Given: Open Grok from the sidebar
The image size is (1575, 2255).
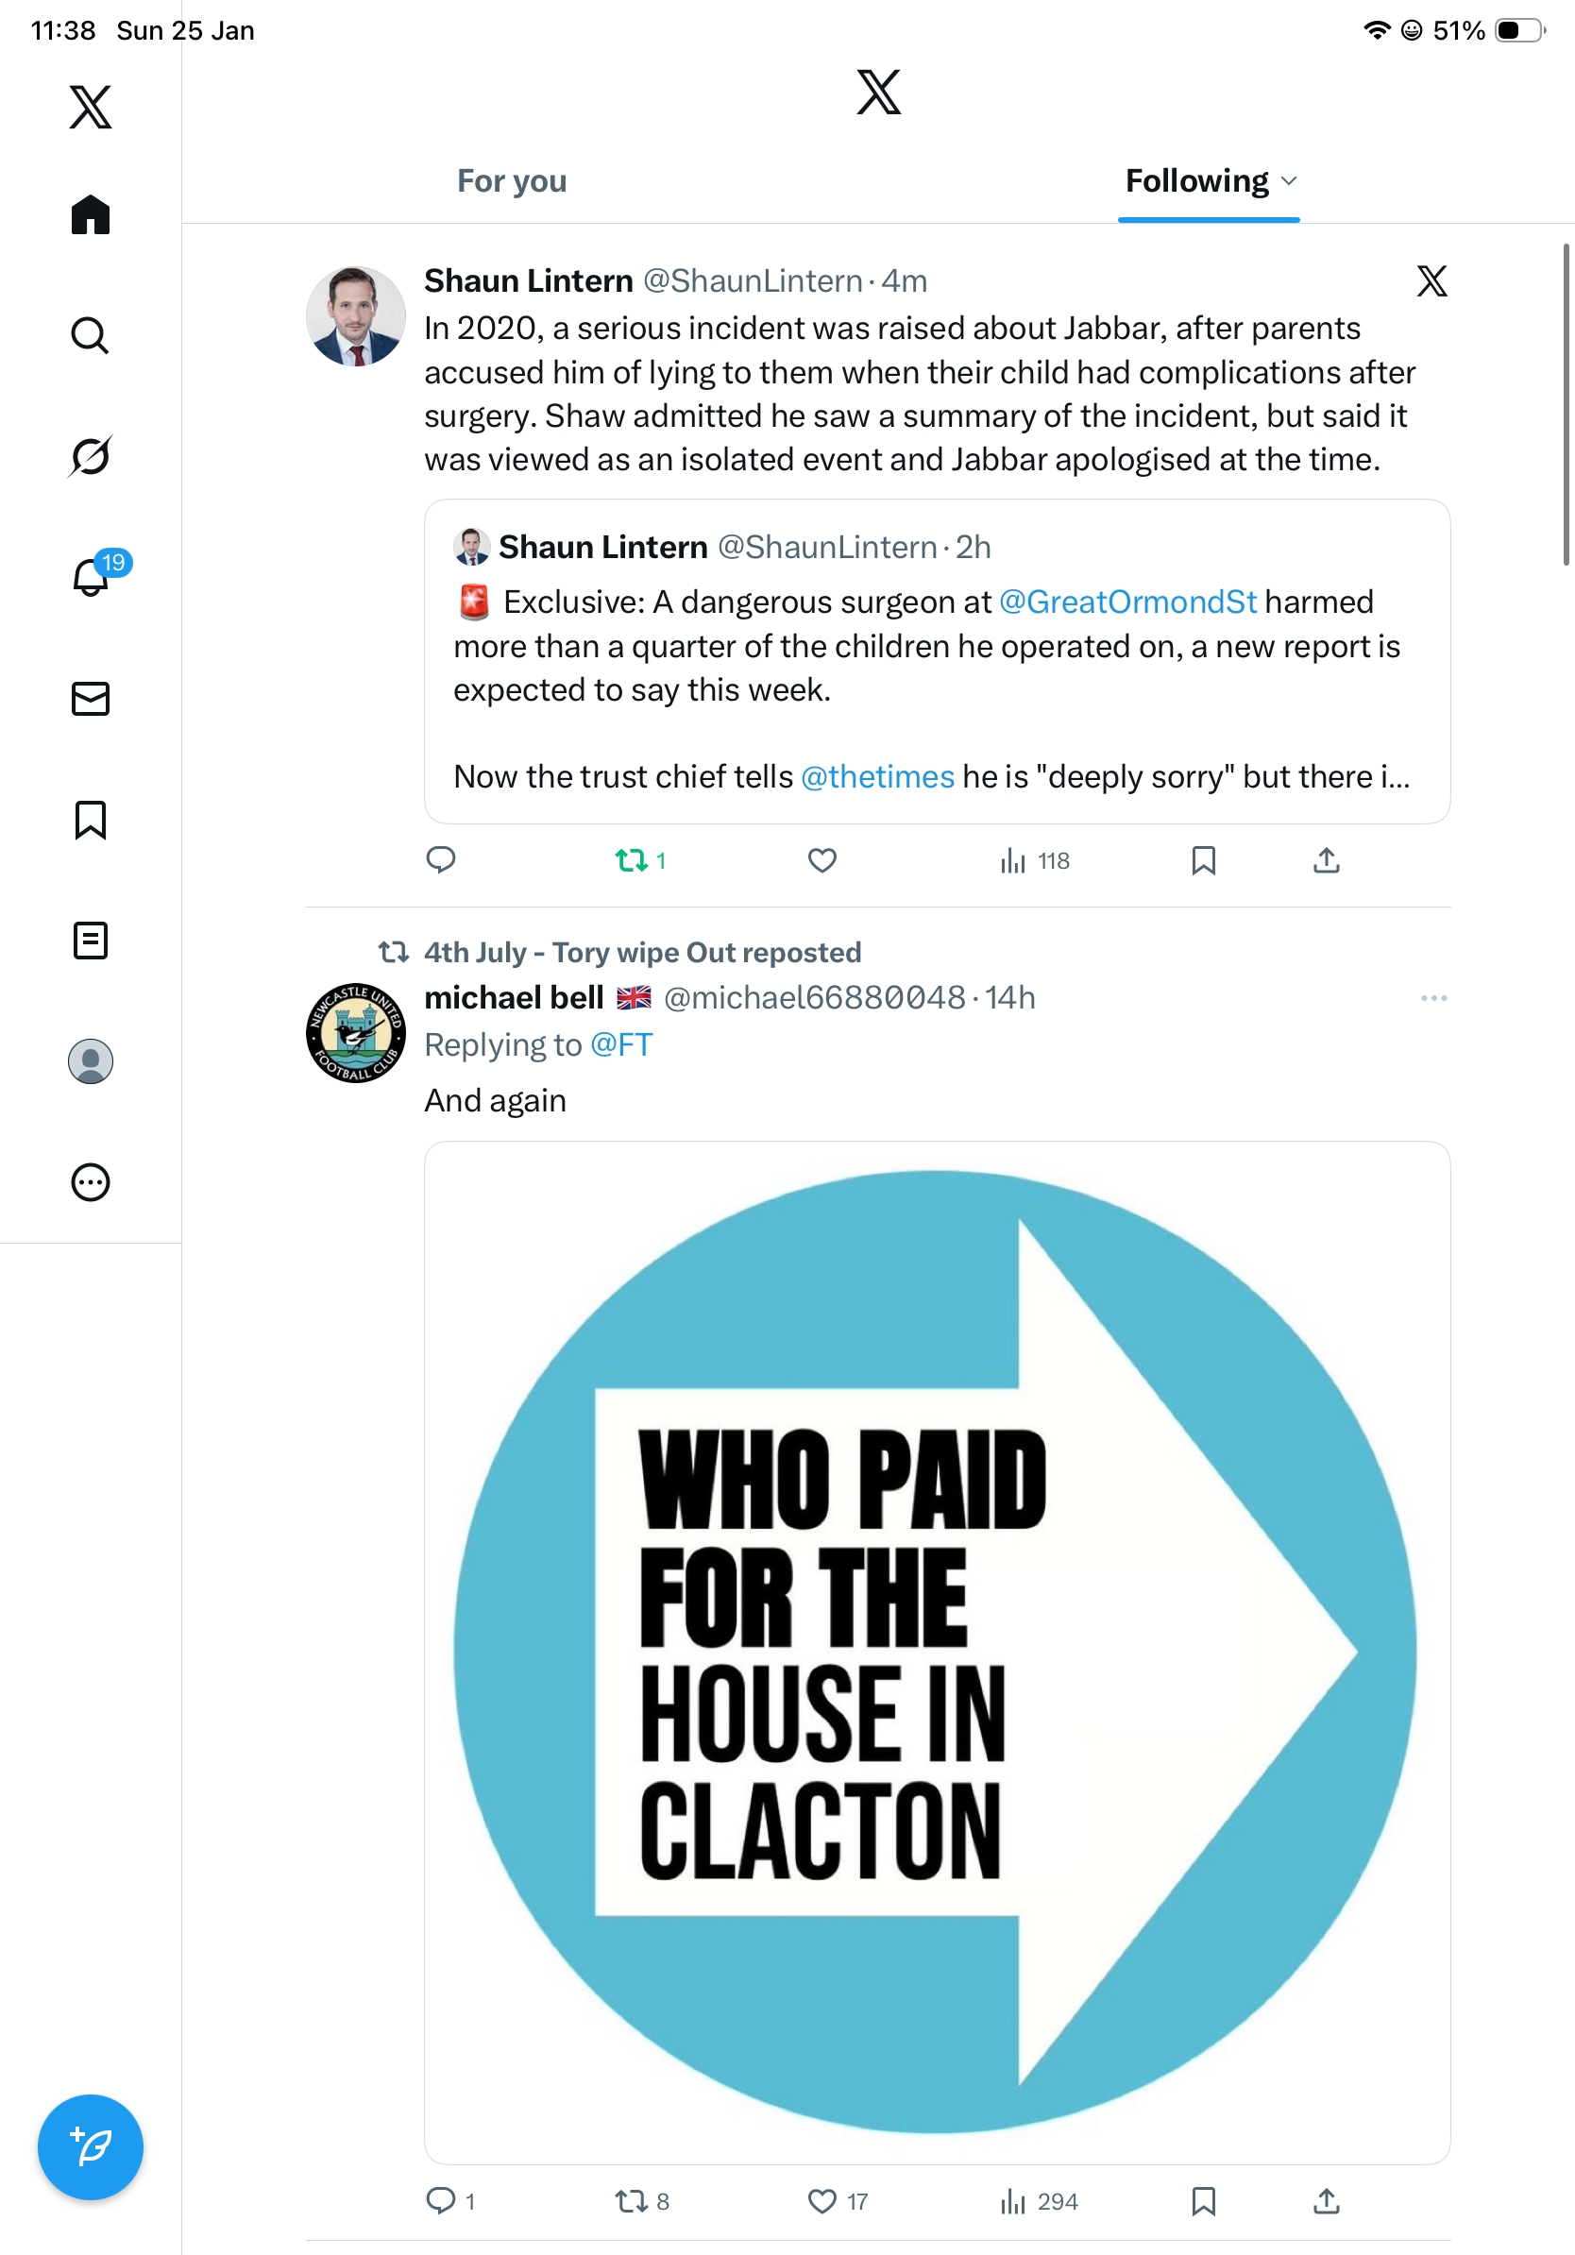Looking at the screenshot, I should pyautogui.click(x=90, y=457).
